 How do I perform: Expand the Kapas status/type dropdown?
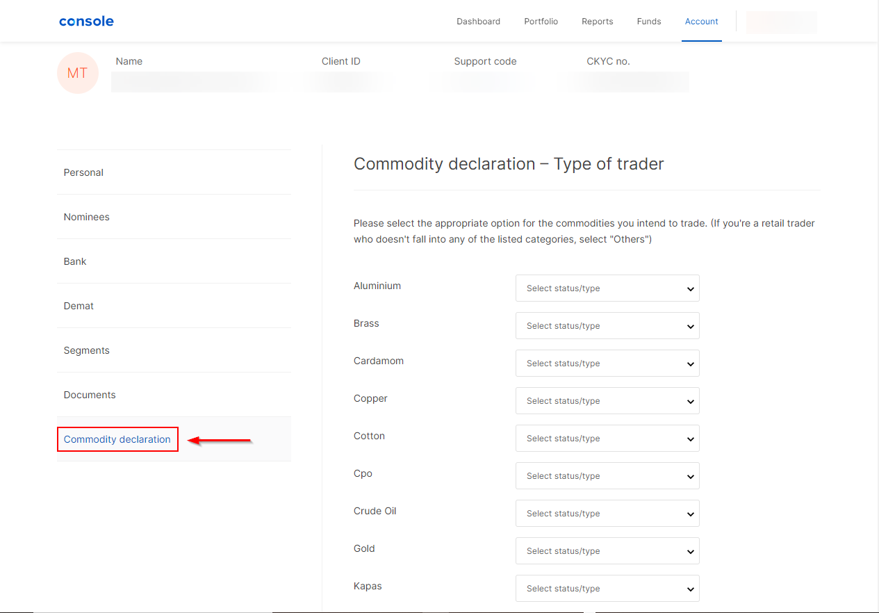pos(607,589)
